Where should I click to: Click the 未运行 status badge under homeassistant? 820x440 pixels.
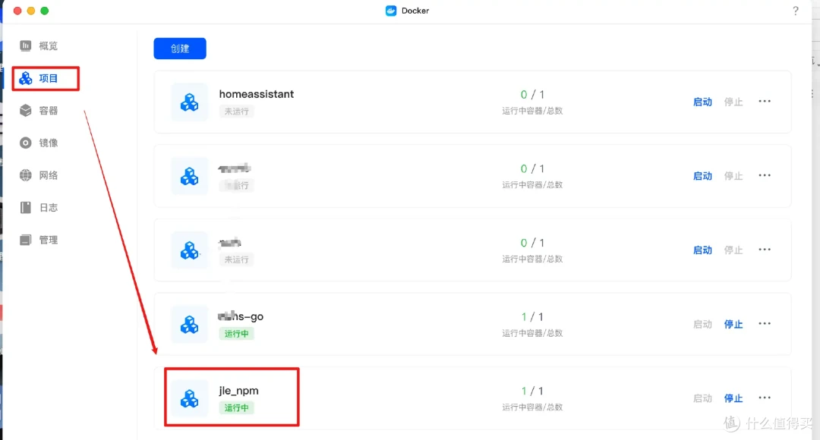click(236, 112)
